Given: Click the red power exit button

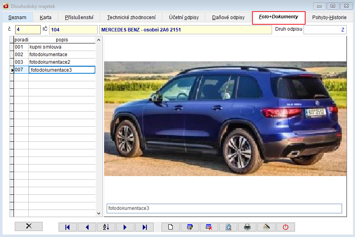Looking at the screenshot, I should [286, 227].
